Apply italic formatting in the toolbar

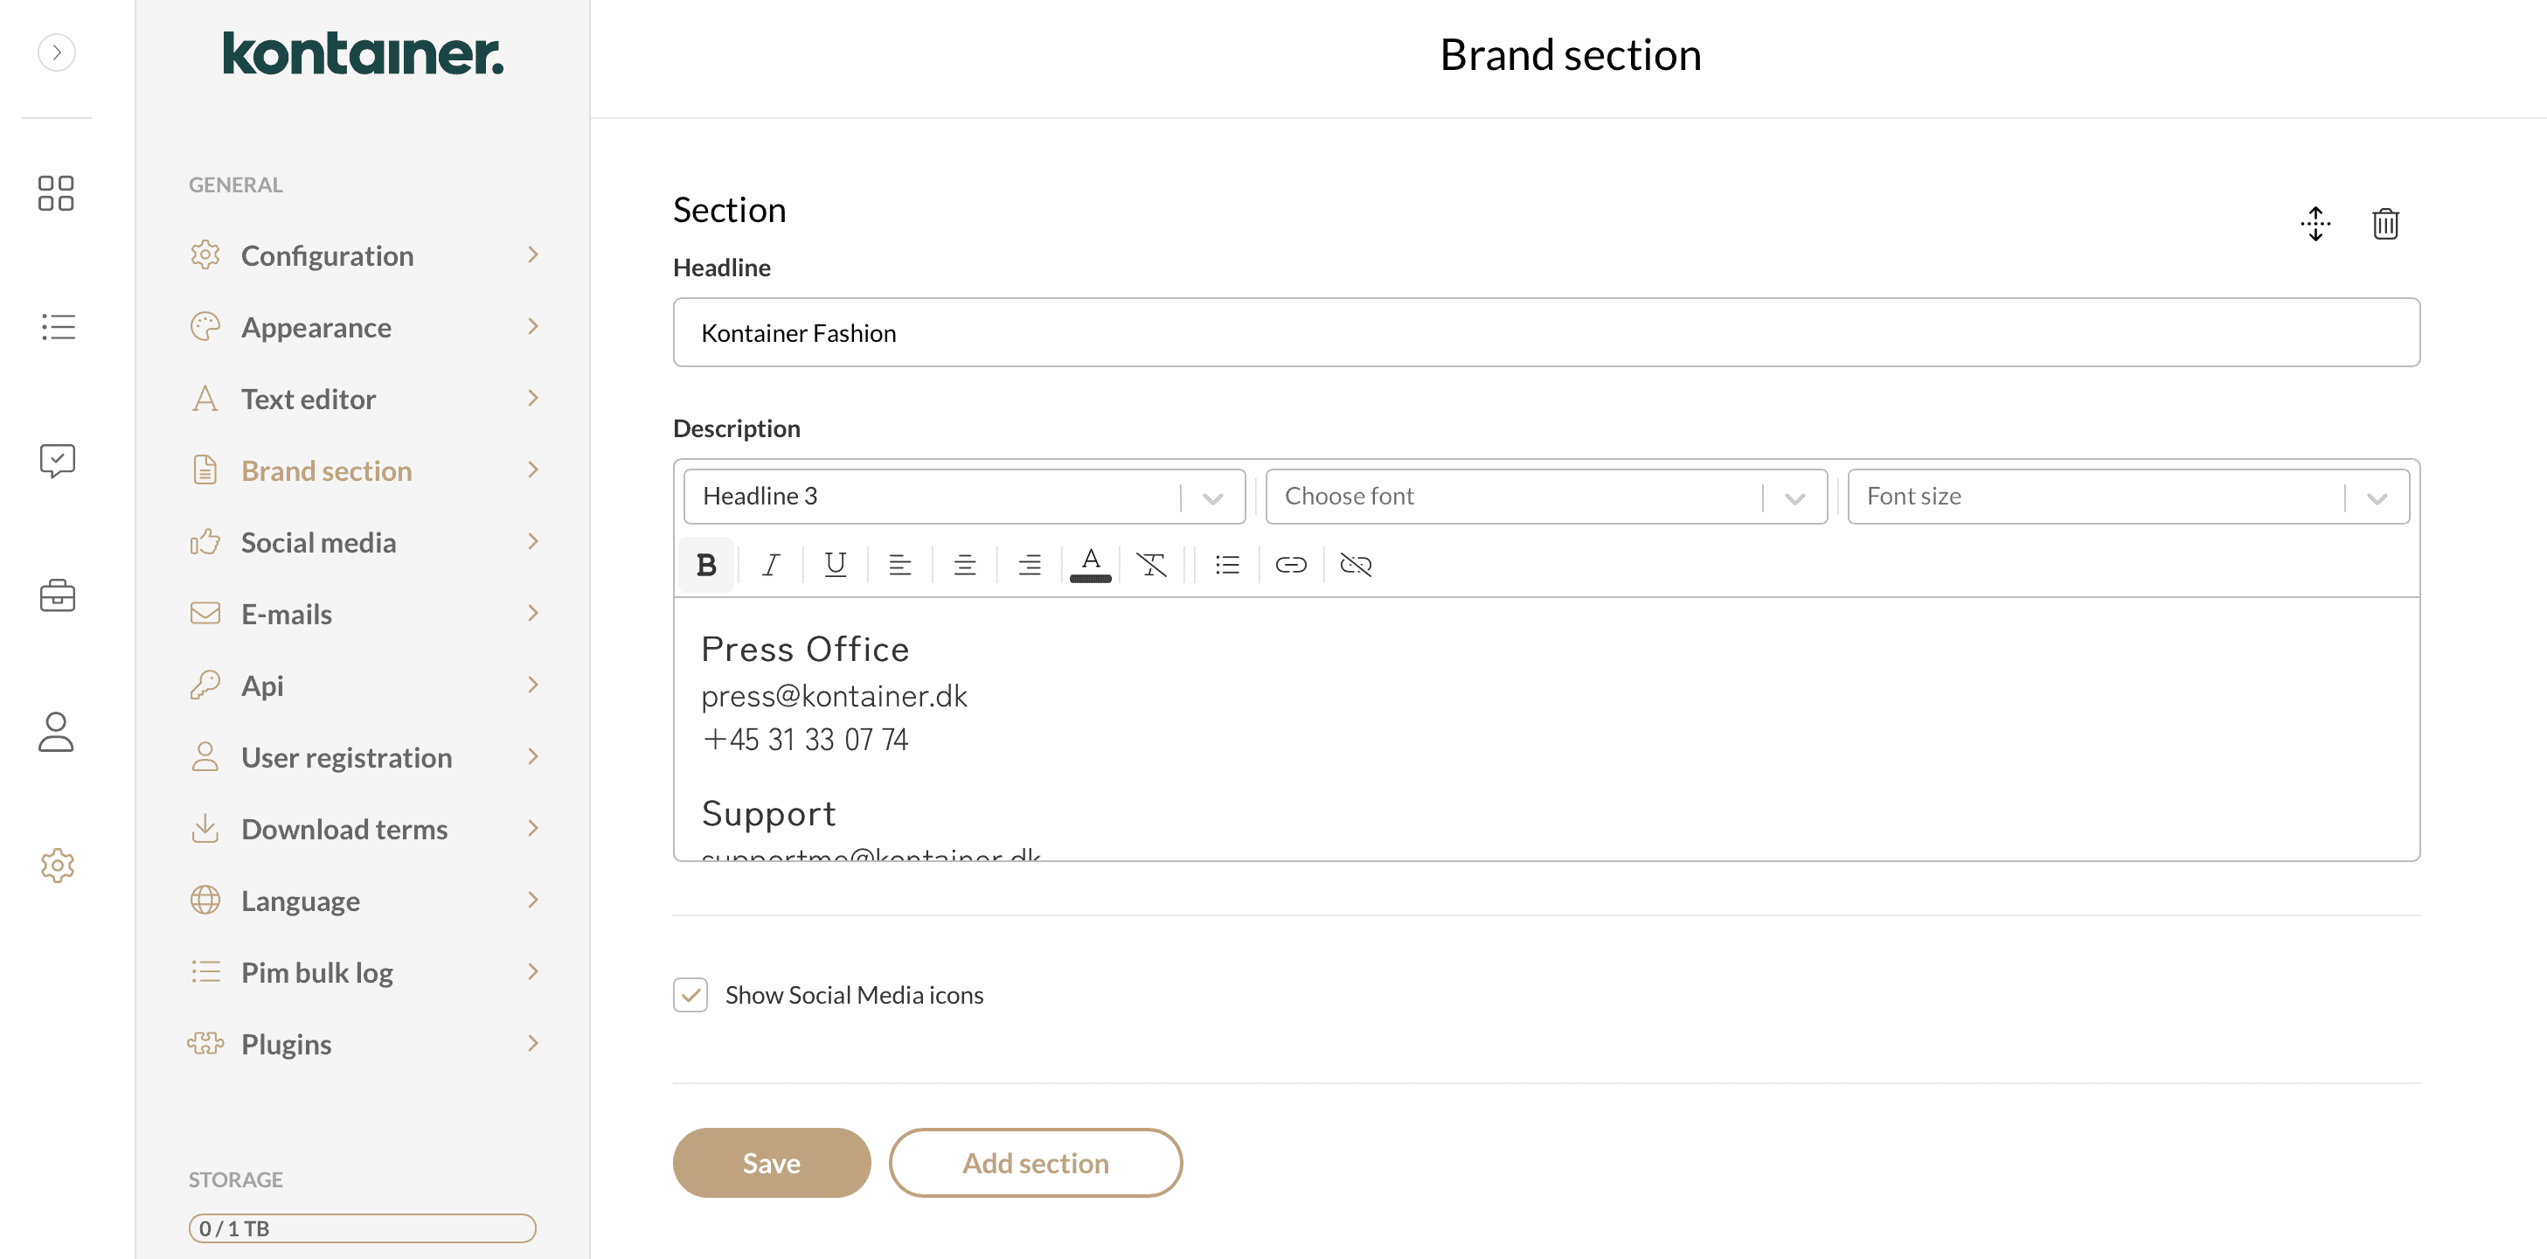tap(770, 564)
